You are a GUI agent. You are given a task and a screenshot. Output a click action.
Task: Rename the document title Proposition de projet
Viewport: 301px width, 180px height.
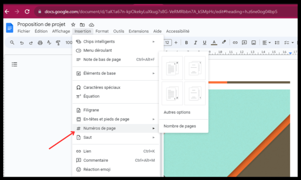tap(41, 24)
